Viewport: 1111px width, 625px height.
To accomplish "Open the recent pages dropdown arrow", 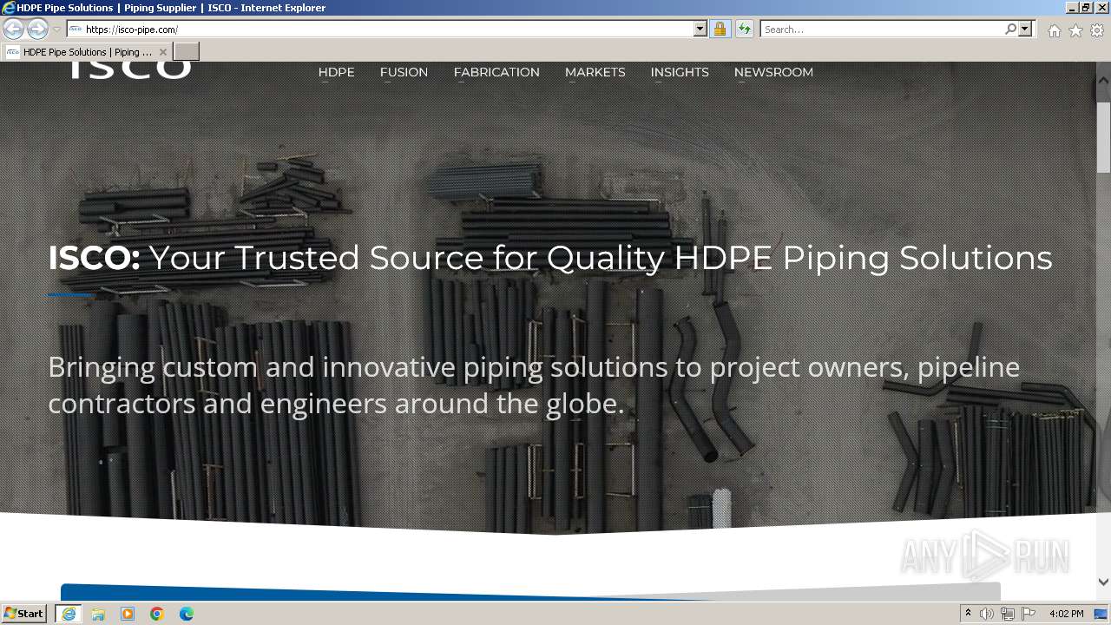I will pos(56,30).
